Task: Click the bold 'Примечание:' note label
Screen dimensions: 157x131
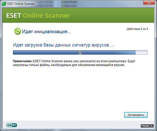Action: 23,61
